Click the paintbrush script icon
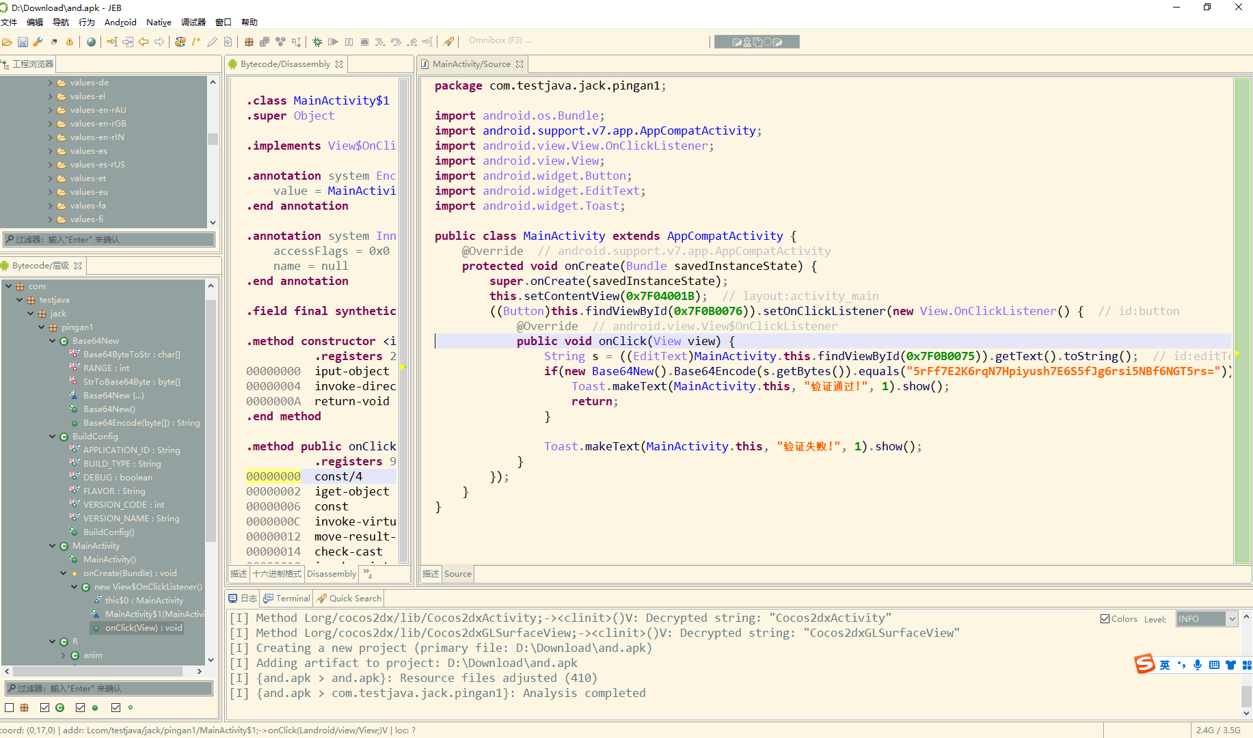1253x738 pixels. (448, 42)
